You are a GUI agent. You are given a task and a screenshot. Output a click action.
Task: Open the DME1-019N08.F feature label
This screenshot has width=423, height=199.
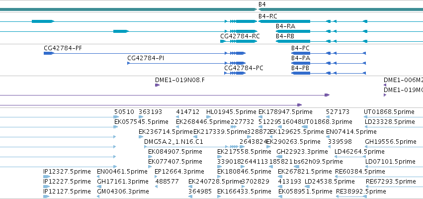click(x=179, y=80)
